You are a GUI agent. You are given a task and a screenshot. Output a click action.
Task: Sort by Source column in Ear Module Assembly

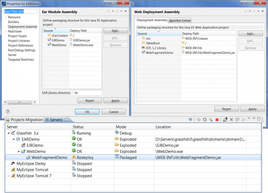56,30
